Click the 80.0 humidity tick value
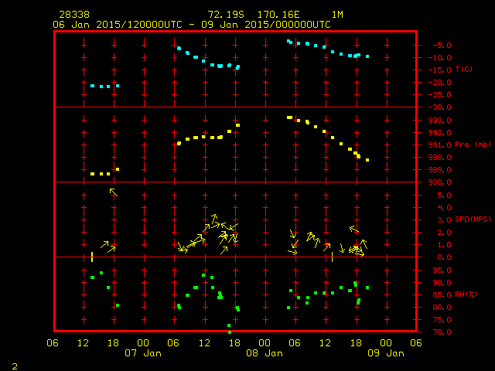The width and height of the screenshot is (495, 371). [x=442, y=308]
